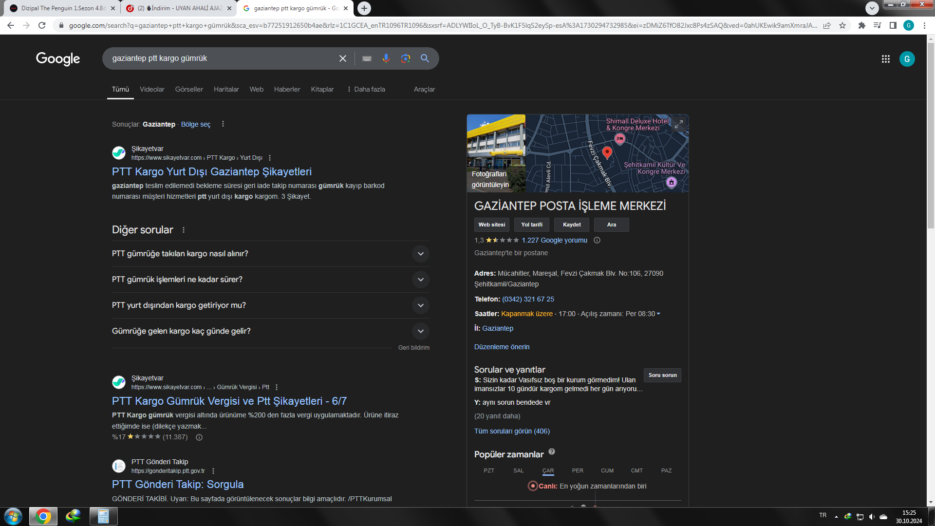The image size is (935, 526).
Task: Clear the search box with the X icon
Action: click(x=343, y=58)
